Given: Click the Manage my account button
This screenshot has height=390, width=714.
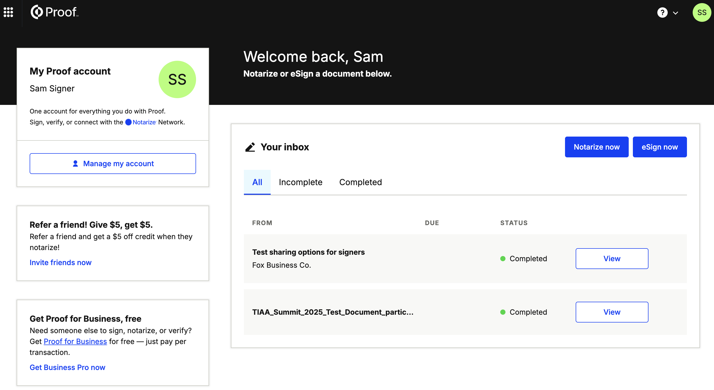Looking at the screenshot, I should pyautogui.click(x=113, y=164).
